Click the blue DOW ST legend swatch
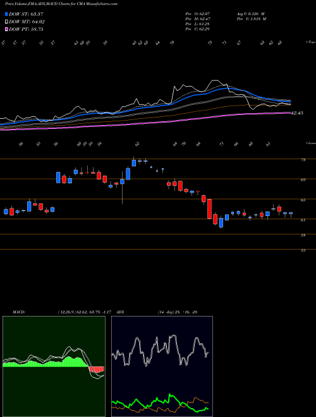This screenshot has height=417, width=316. (x=6, y=15)
